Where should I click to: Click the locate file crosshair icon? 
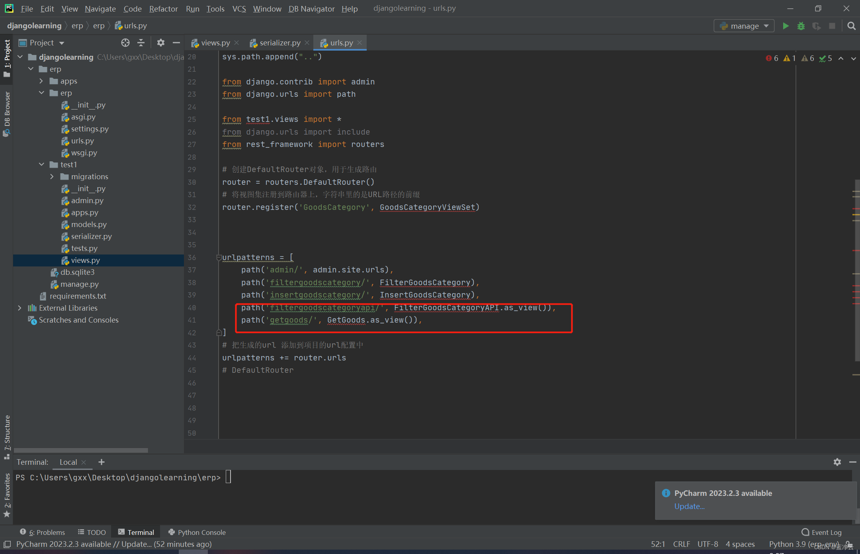click(x=125, y=43)
